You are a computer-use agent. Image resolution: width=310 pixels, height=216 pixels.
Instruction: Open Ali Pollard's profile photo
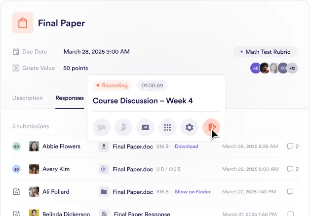pos(34,192)
